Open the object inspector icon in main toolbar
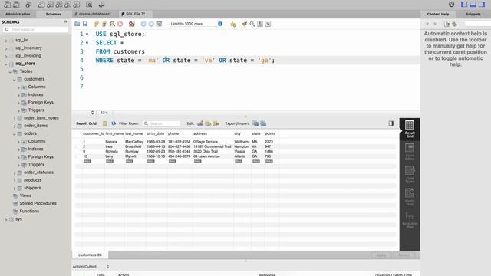This screenshot has width=491, height=276. [x=28, y=5]
